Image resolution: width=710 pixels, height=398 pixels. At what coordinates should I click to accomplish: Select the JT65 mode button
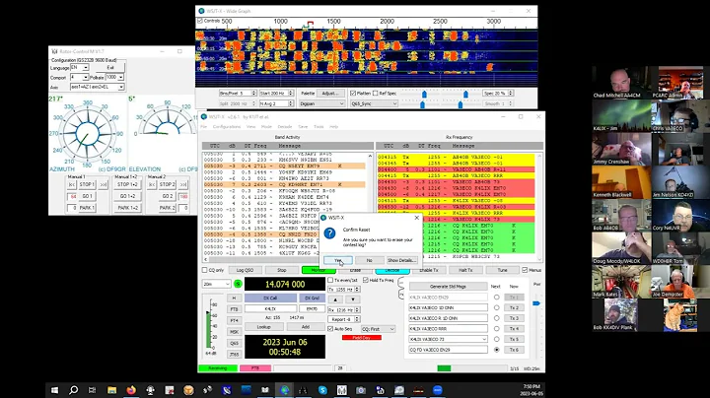pyautogui.click(x=234, y=355)
